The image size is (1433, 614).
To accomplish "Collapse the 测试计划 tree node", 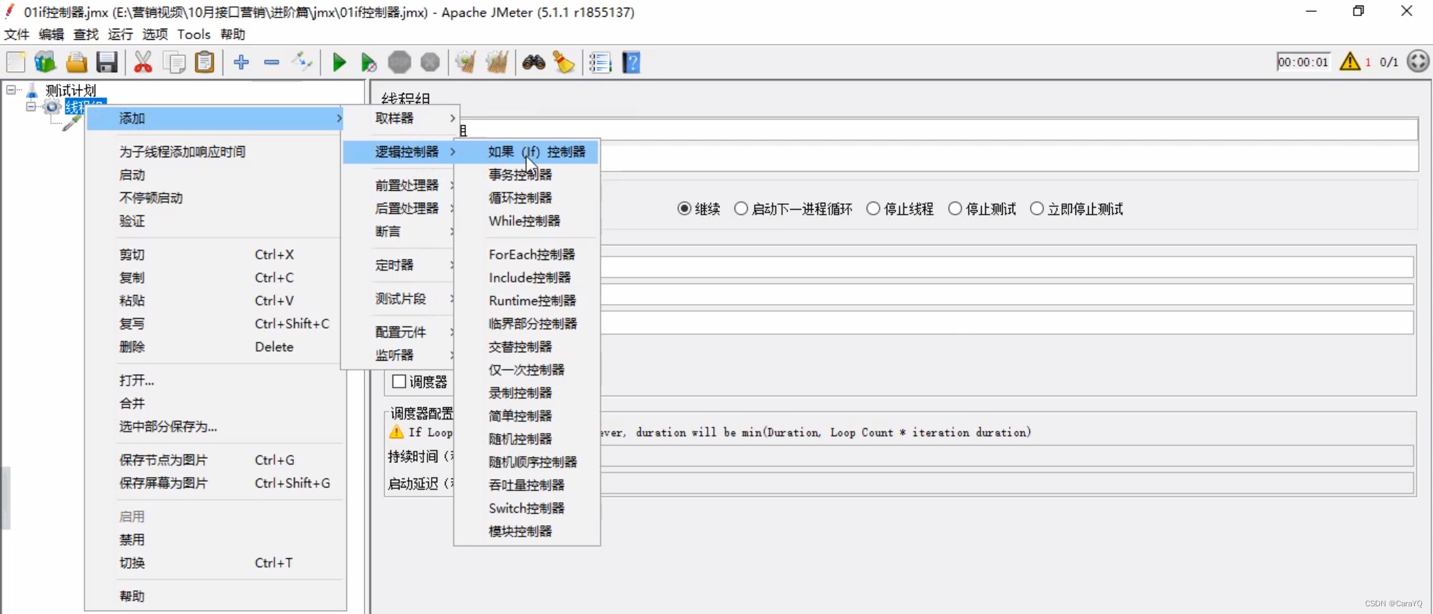I will pos(11,90).
